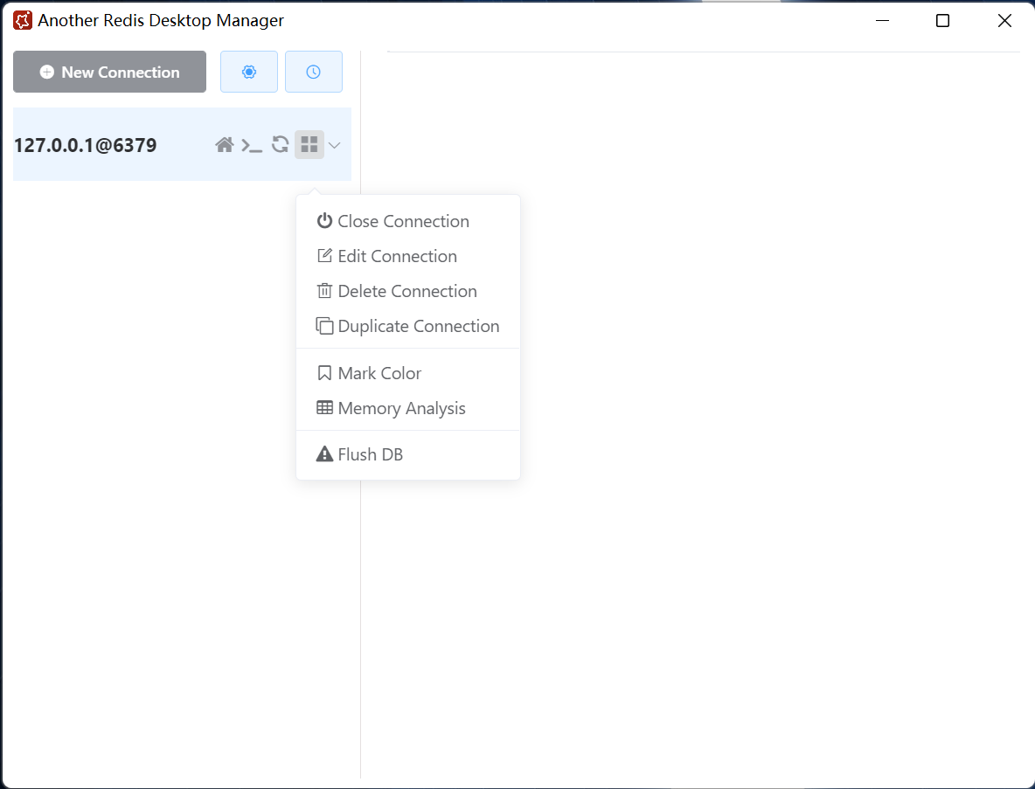
Task: Close the Another Redis Desktop Manager window
Action: (x=1004, y=20)
